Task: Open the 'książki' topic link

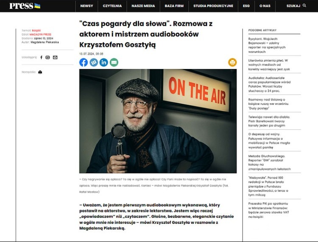Action: click(x=36, y=30)
